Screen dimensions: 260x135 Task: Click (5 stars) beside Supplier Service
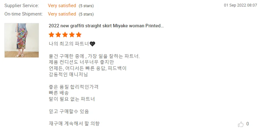86,6
